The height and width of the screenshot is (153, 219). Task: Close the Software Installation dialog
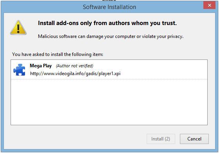click(x=209, y=5)
